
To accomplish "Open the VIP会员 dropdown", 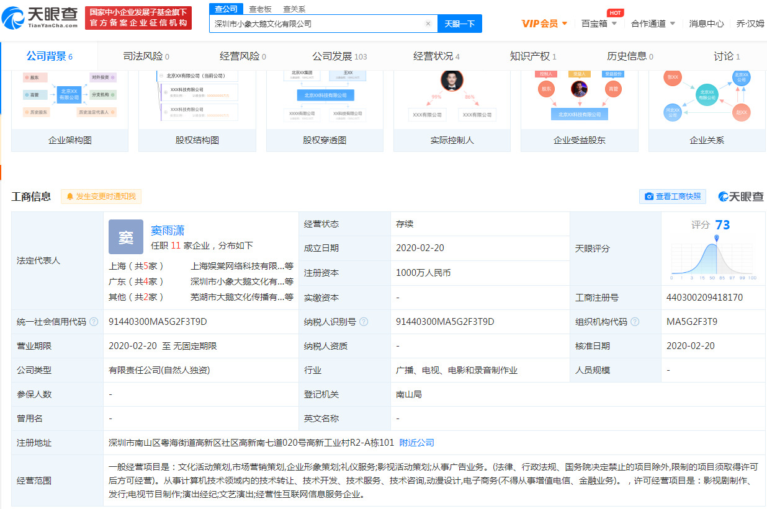I will [x=544, y=24].
